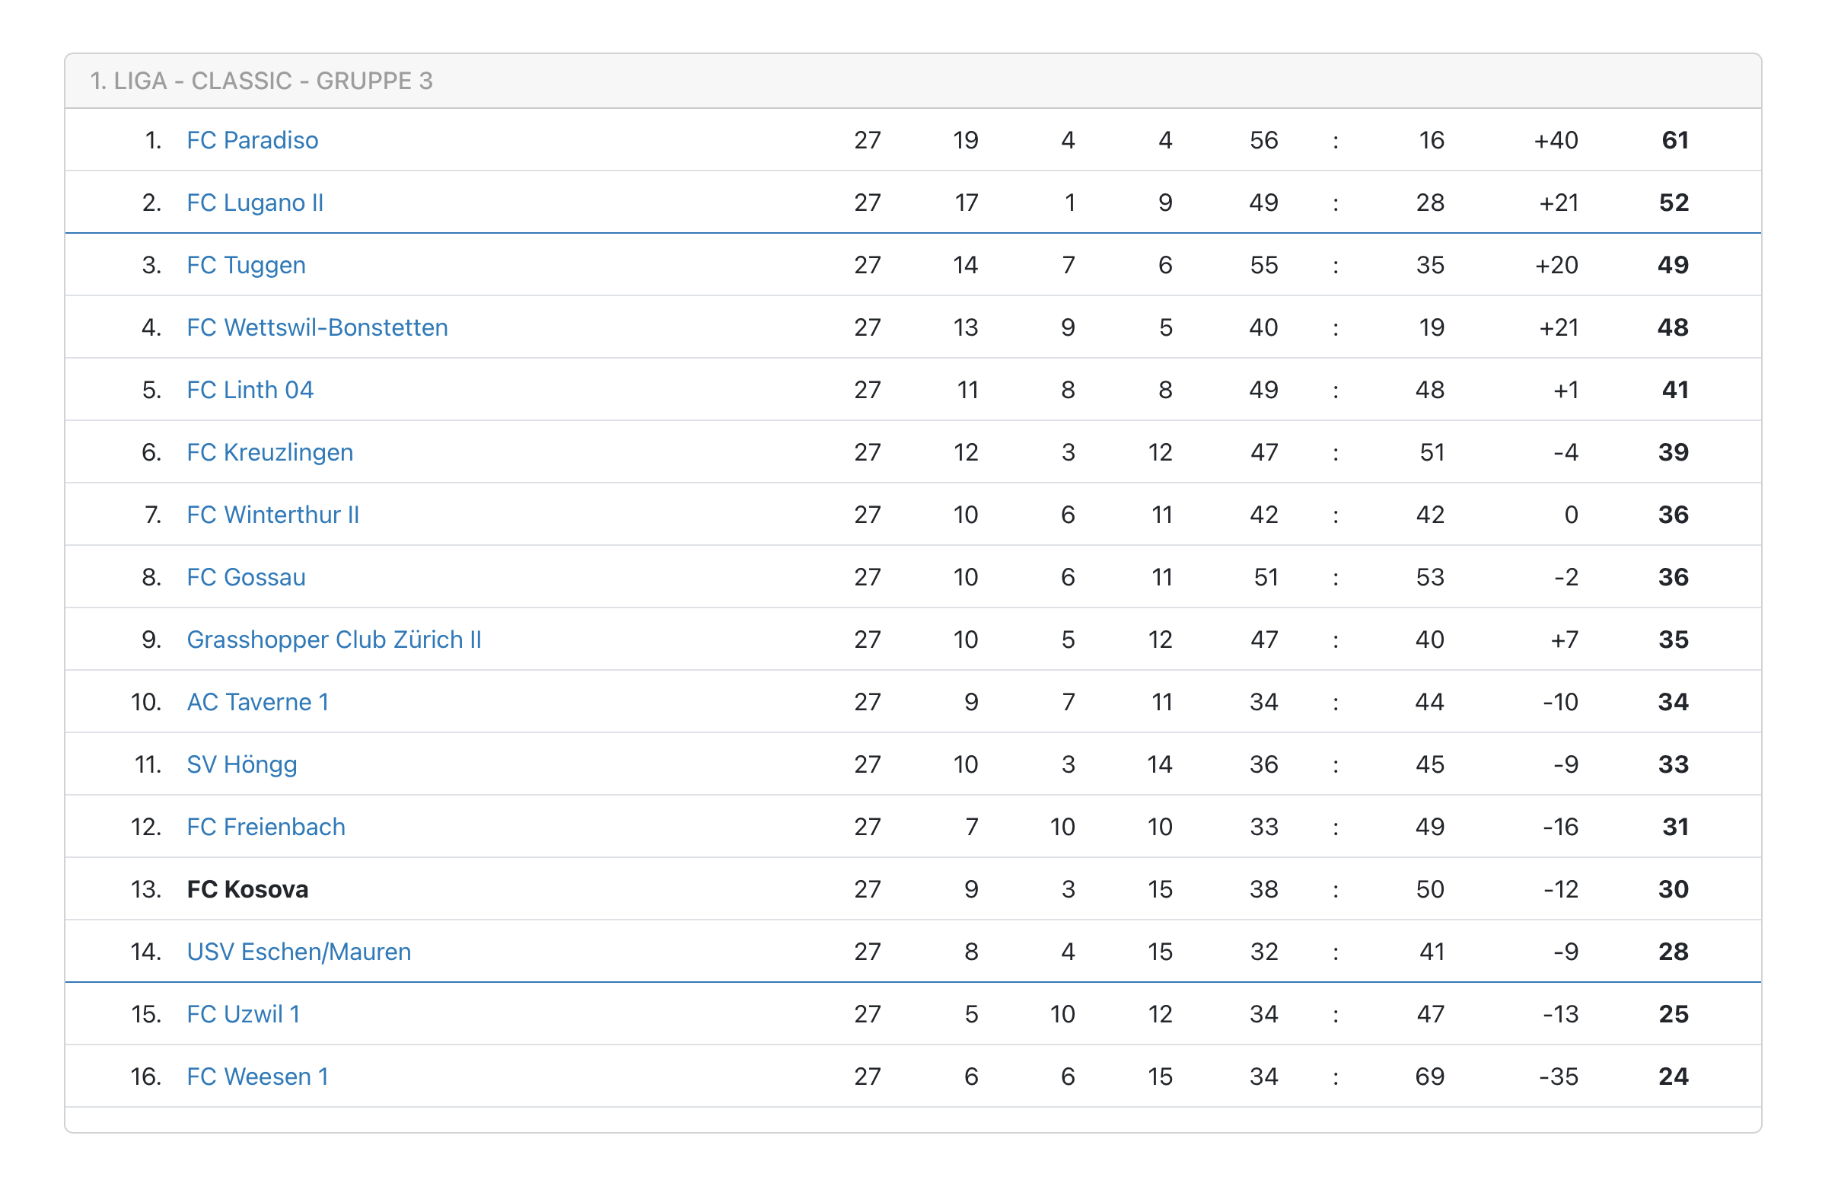Viewport: 1841px width, 1196px height.
Task: Click FC Kosova's 30 points value
Action: click(x=1673, y=890)
